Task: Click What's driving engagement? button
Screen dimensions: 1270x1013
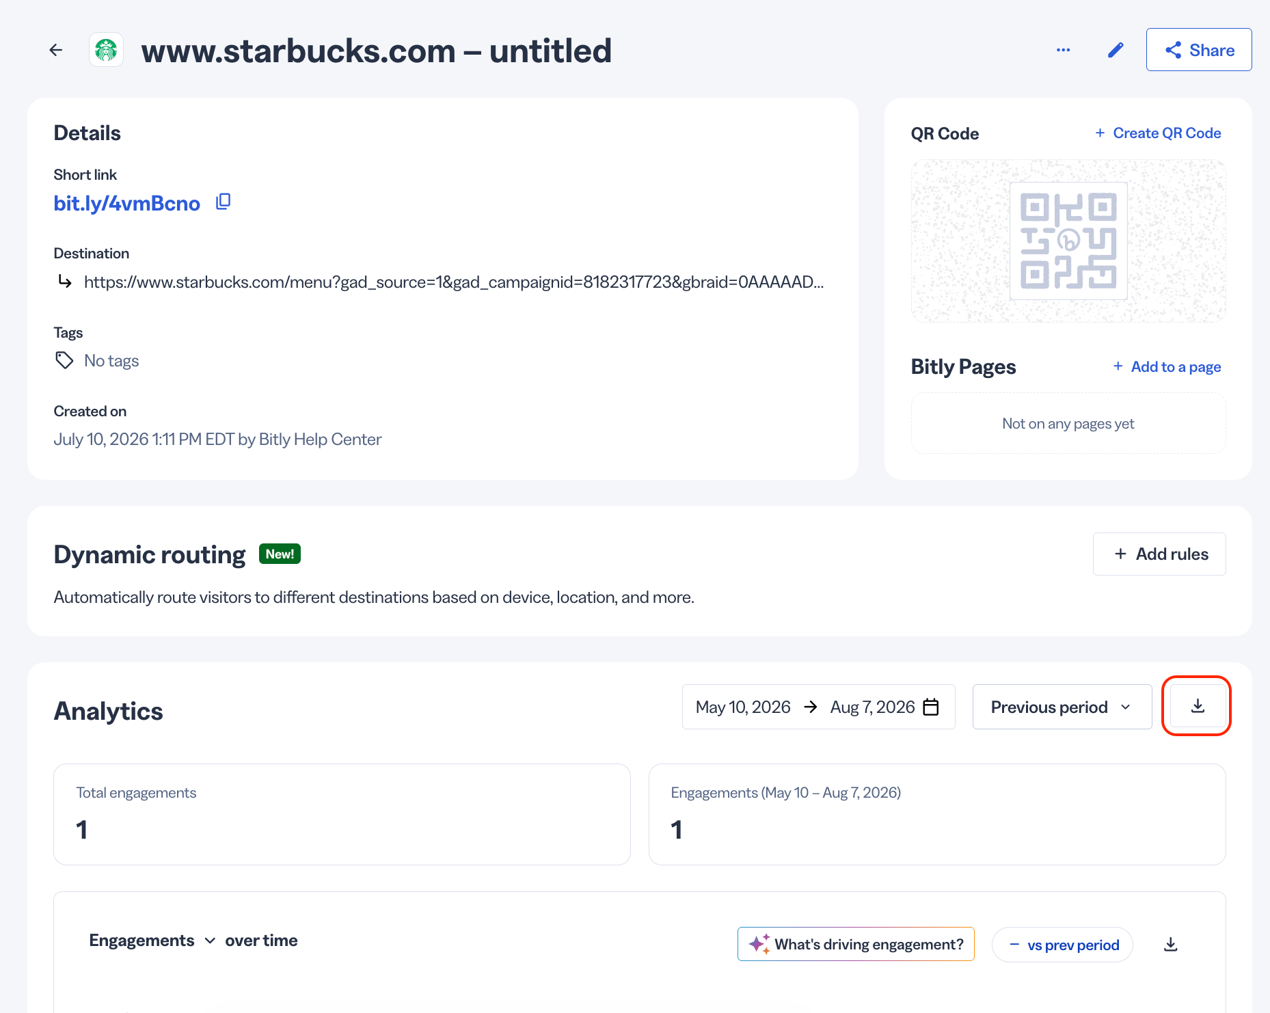Action: pos(856,945)
